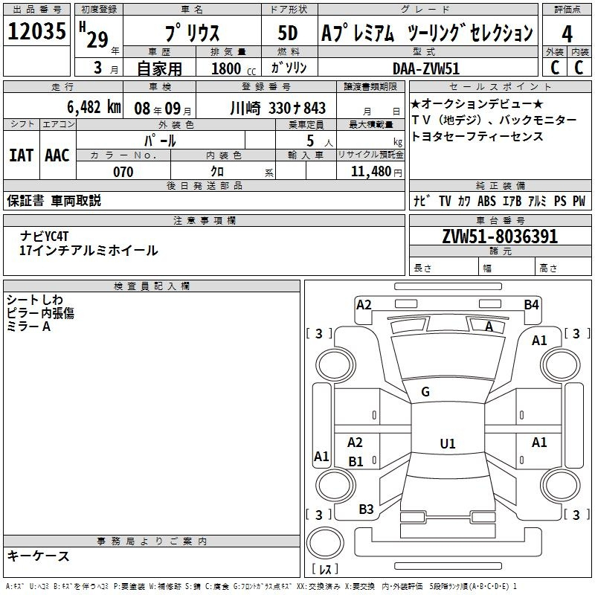The image size is (595, 595).
Task: Select the air conditioner code AAC
Action: [57, 155]
